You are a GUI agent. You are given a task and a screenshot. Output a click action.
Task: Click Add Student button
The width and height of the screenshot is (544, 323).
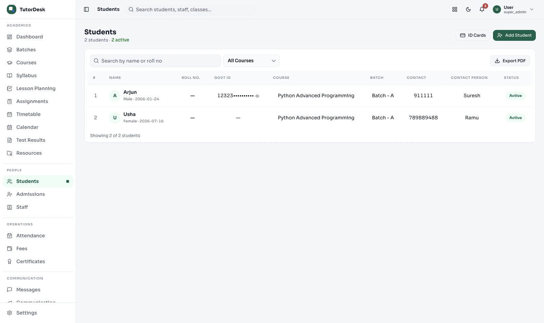514,35
